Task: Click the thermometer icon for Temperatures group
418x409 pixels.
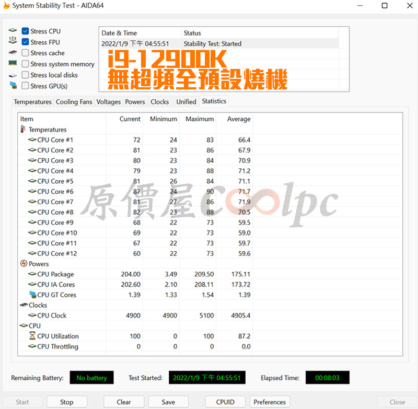Action: (23, 129)
